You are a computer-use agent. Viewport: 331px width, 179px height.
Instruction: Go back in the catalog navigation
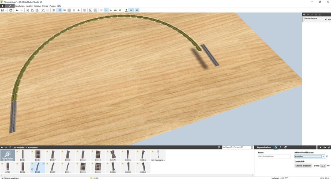point(2,147)
